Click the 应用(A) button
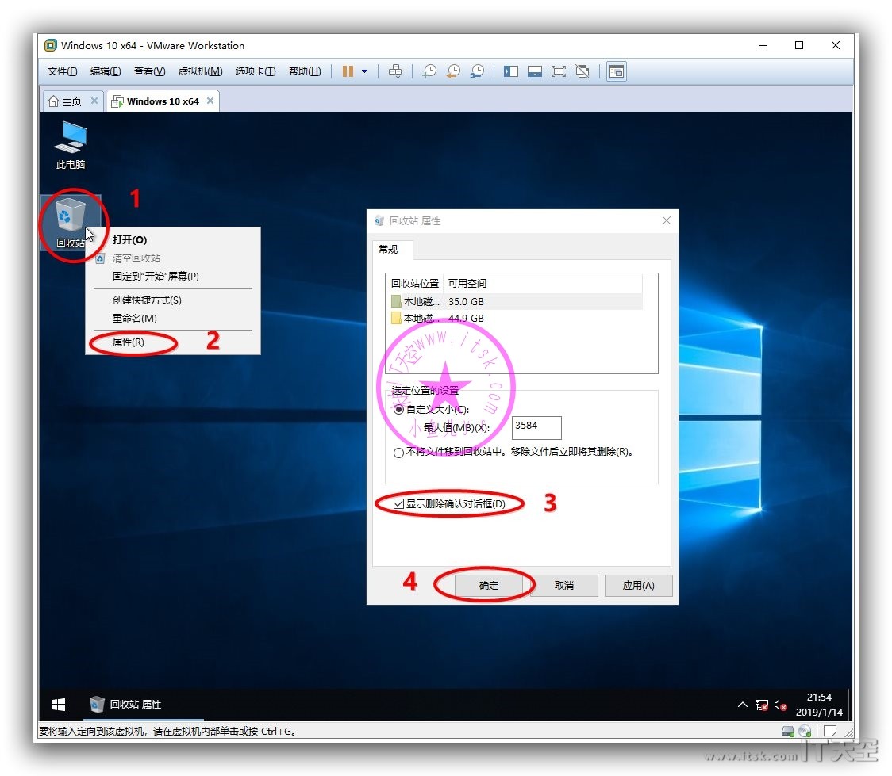The height and width of the screenshot is (776, 892). pos(638,586)
